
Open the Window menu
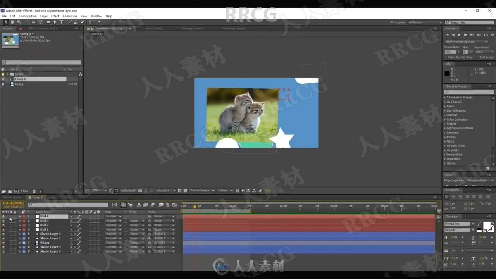tap(96, 16)
